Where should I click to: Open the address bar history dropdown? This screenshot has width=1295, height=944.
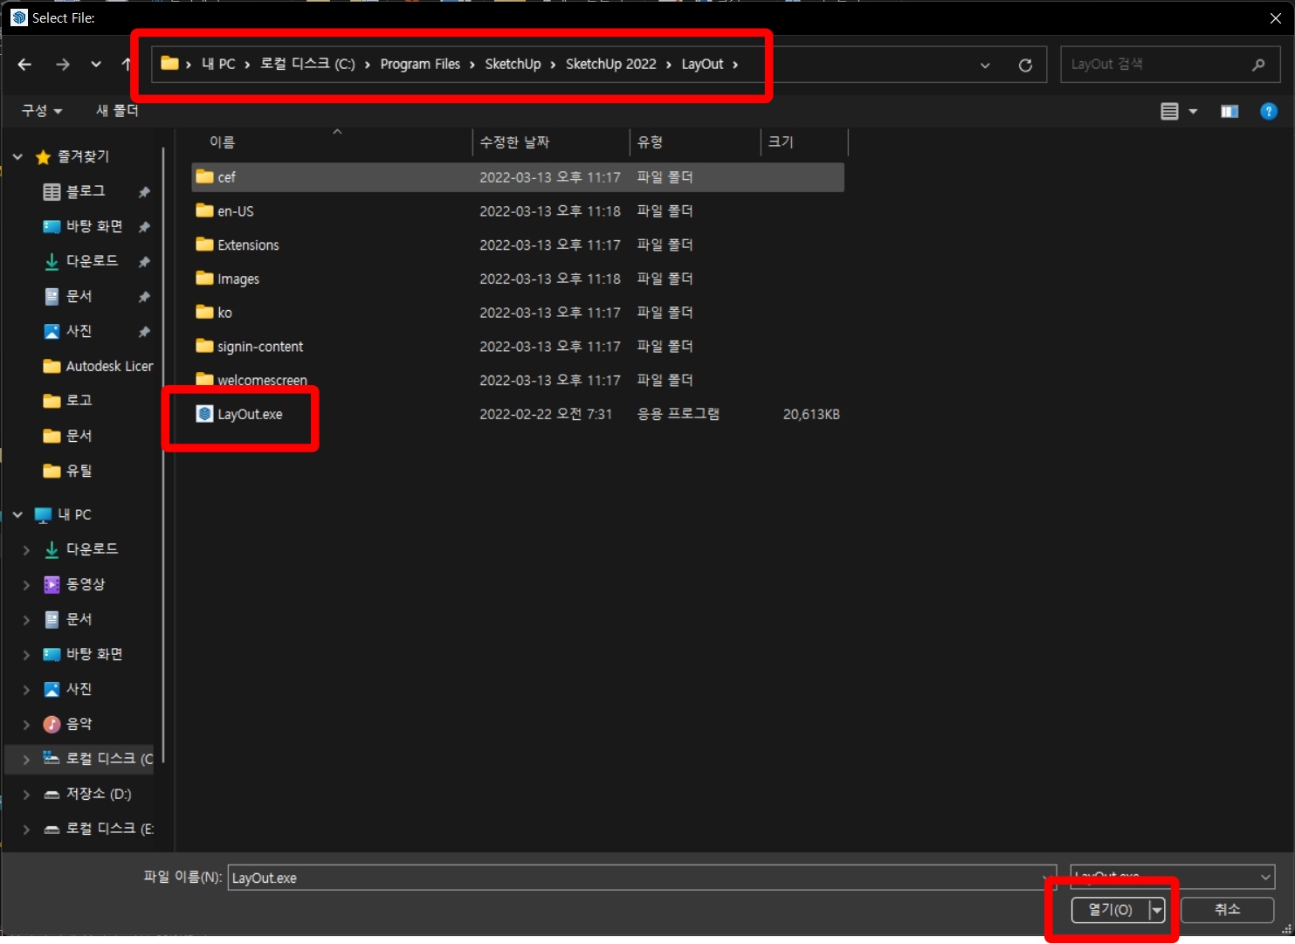[x=985, y=65]
